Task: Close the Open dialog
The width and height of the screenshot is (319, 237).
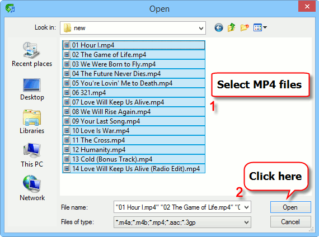Action: [x=307, y=6]
